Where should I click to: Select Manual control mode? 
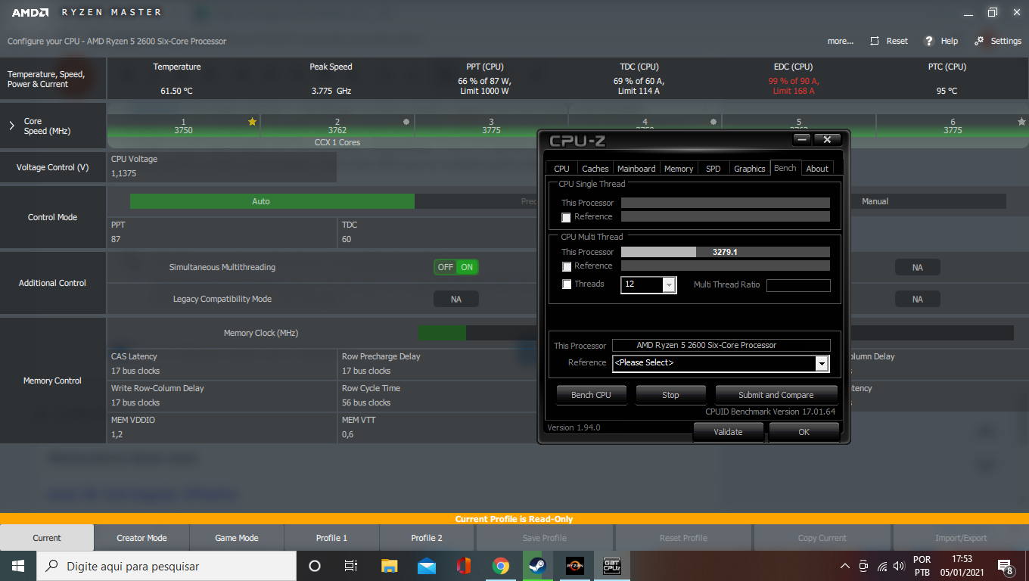click(875, 201)
